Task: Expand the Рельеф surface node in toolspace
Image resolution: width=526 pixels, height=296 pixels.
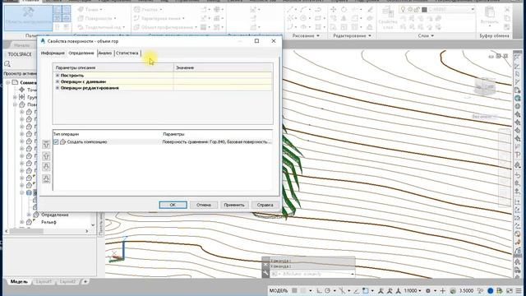Action: (x=22, y=222)
